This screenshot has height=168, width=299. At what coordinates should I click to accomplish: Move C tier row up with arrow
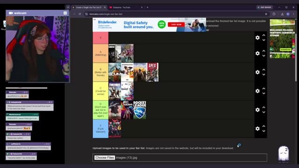(263, 89)
